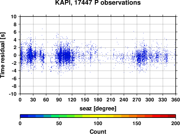
Task: Select the dark blue colorbar segment at 0
Action: [x=24, y=116]
